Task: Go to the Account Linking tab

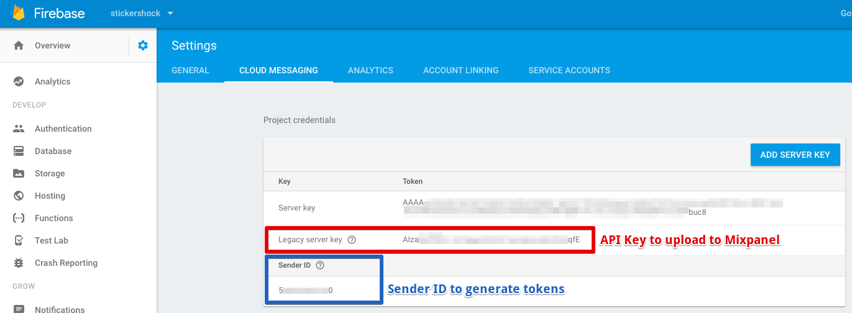Action: (460, 70)
